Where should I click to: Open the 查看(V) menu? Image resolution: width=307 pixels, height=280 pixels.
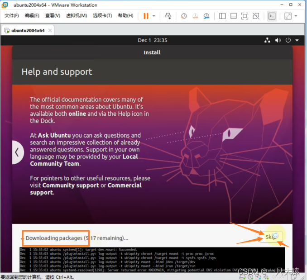pos(53,16)
